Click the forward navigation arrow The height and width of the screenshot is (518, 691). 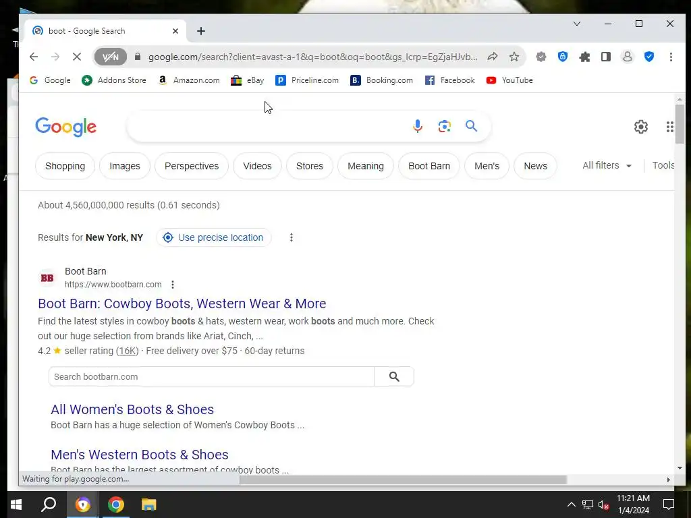(55, 57)
